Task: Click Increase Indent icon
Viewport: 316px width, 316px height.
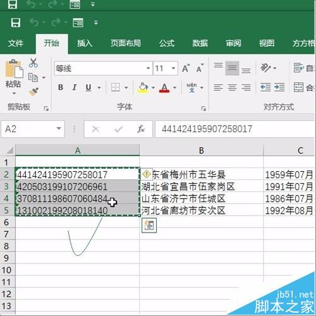Action: [279, 87]
